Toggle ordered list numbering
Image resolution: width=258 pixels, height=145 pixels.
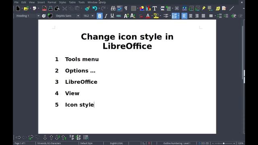point(174,16)
